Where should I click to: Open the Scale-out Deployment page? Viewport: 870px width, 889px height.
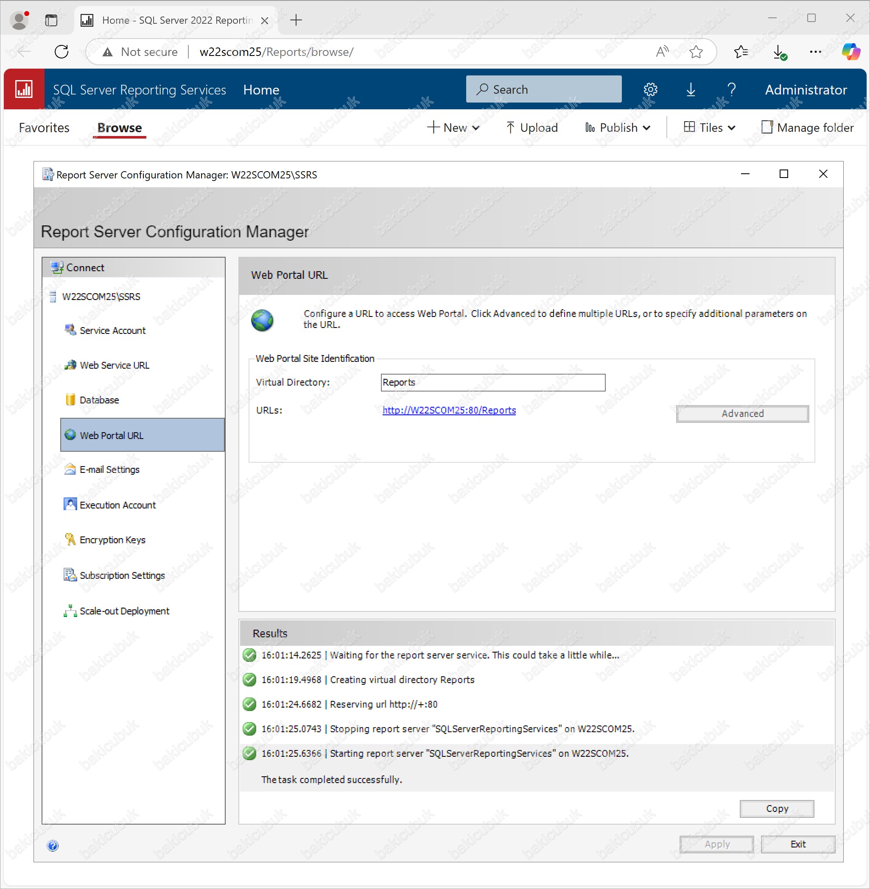(x=124, y=611)
